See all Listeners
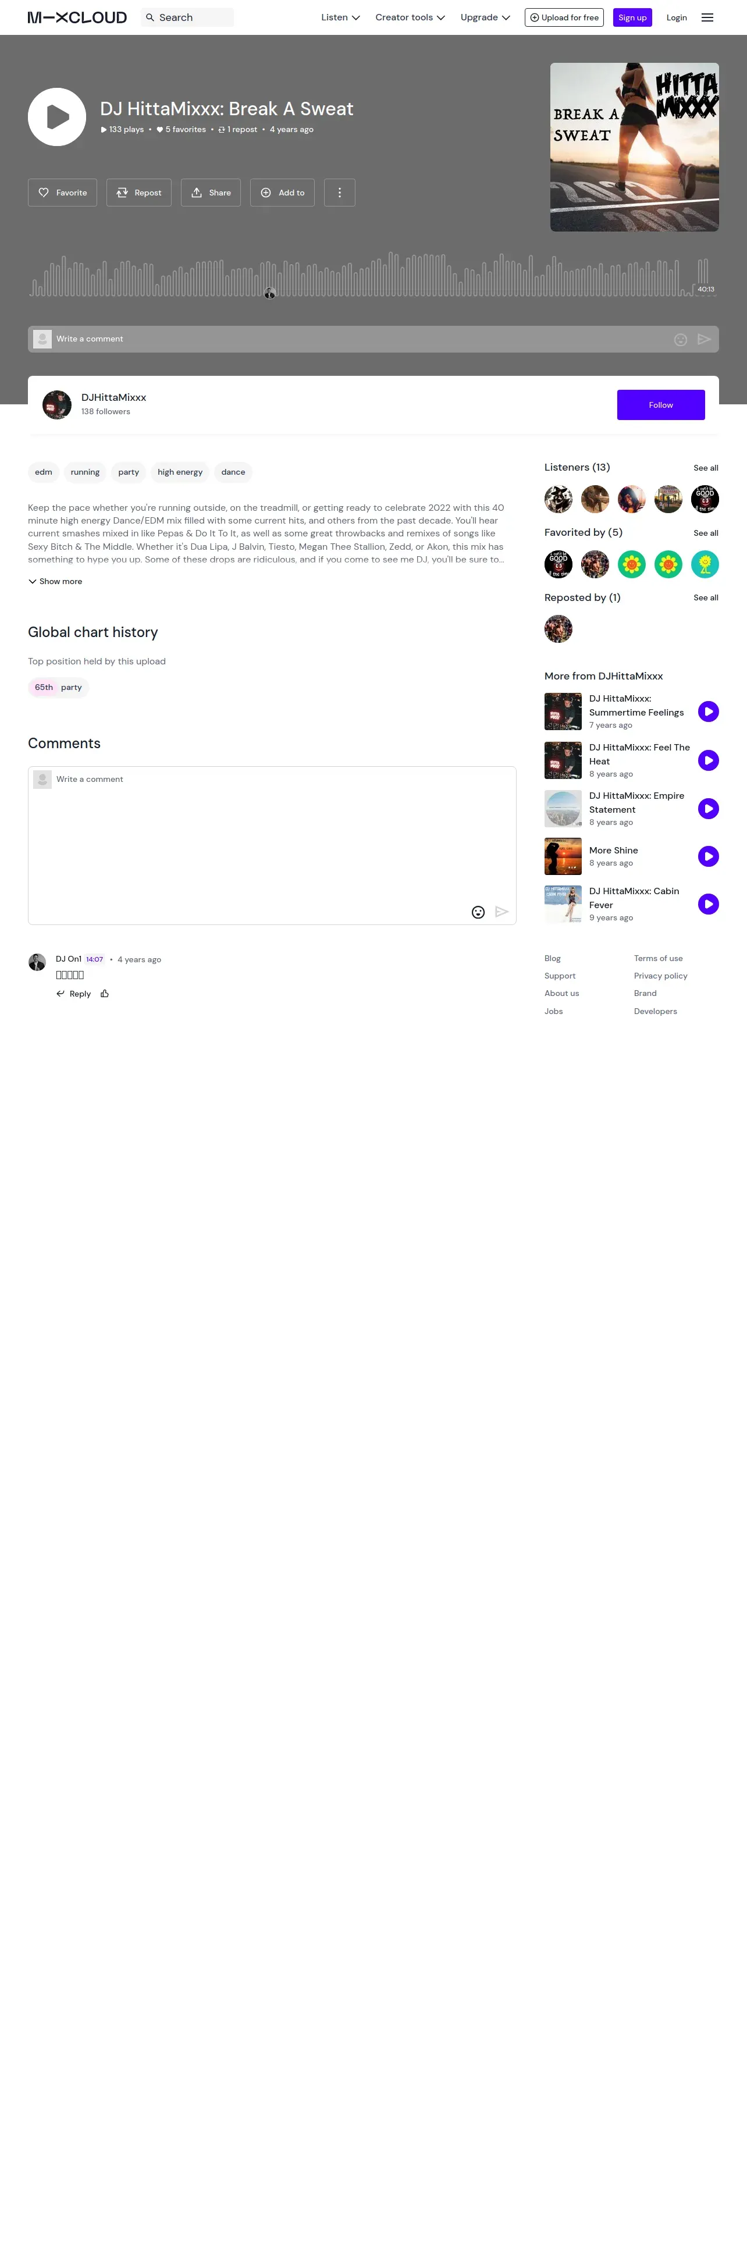The image size is (747, 2241). click(x=706, y=468)
